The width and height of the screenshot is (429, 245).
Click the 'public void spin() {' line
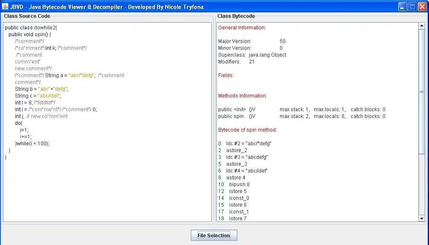point(29,35)
